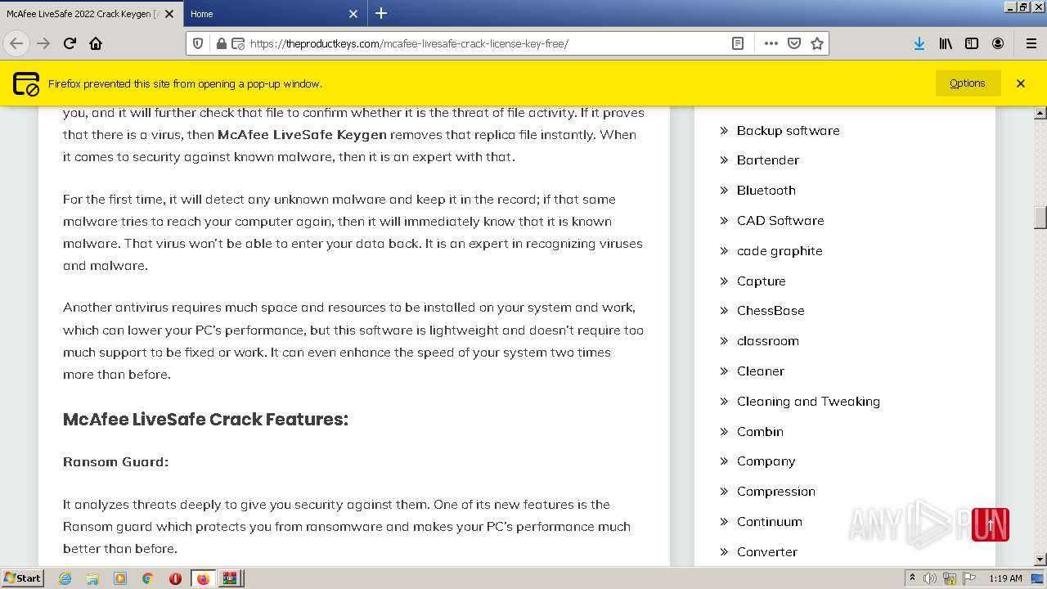
Task: Launch Opera from taskbar
Action: tap(175, 578)
